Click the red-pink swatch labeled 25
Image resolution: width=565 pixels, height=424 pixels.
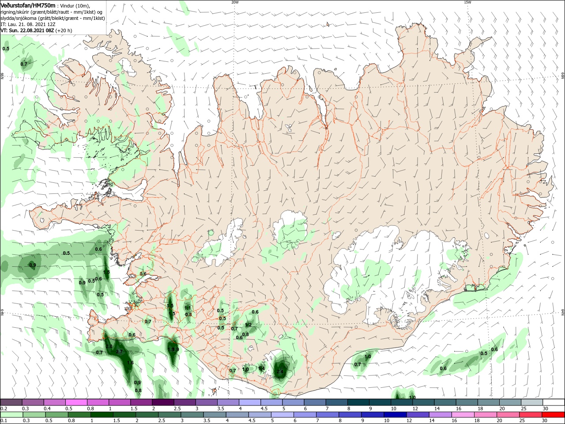[x=531, y=415]
